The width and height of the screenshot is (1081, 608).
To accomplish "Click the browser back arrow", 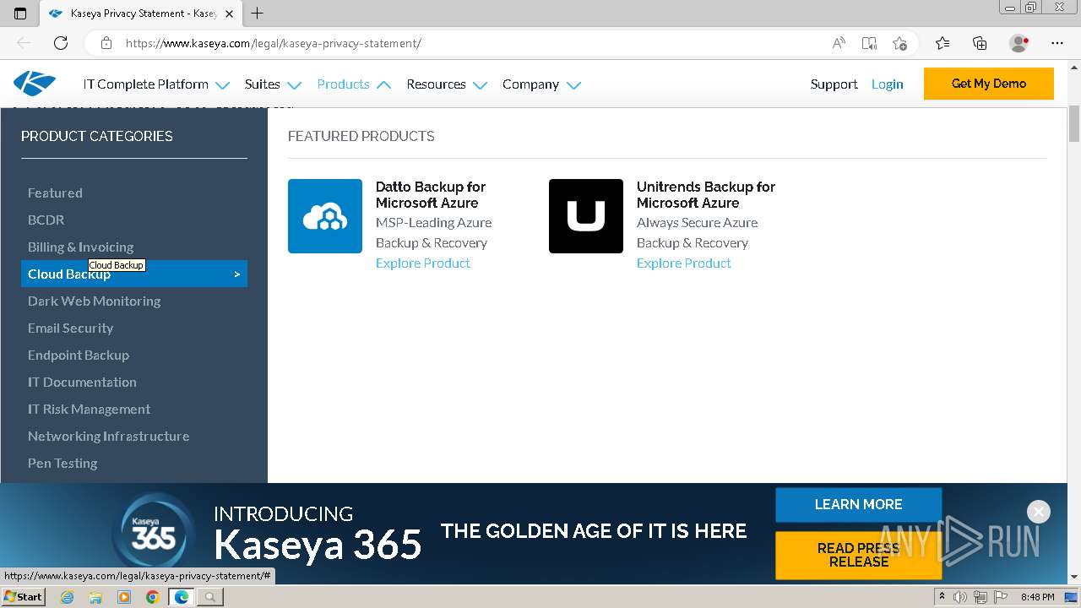I will (x=24, y=43).
